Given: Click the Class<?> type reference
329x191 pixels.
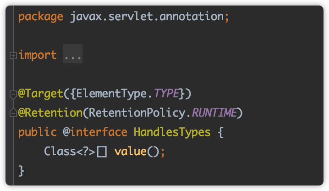Looking at the screenshot, I should pyautogui.click(x=69, y=152).
